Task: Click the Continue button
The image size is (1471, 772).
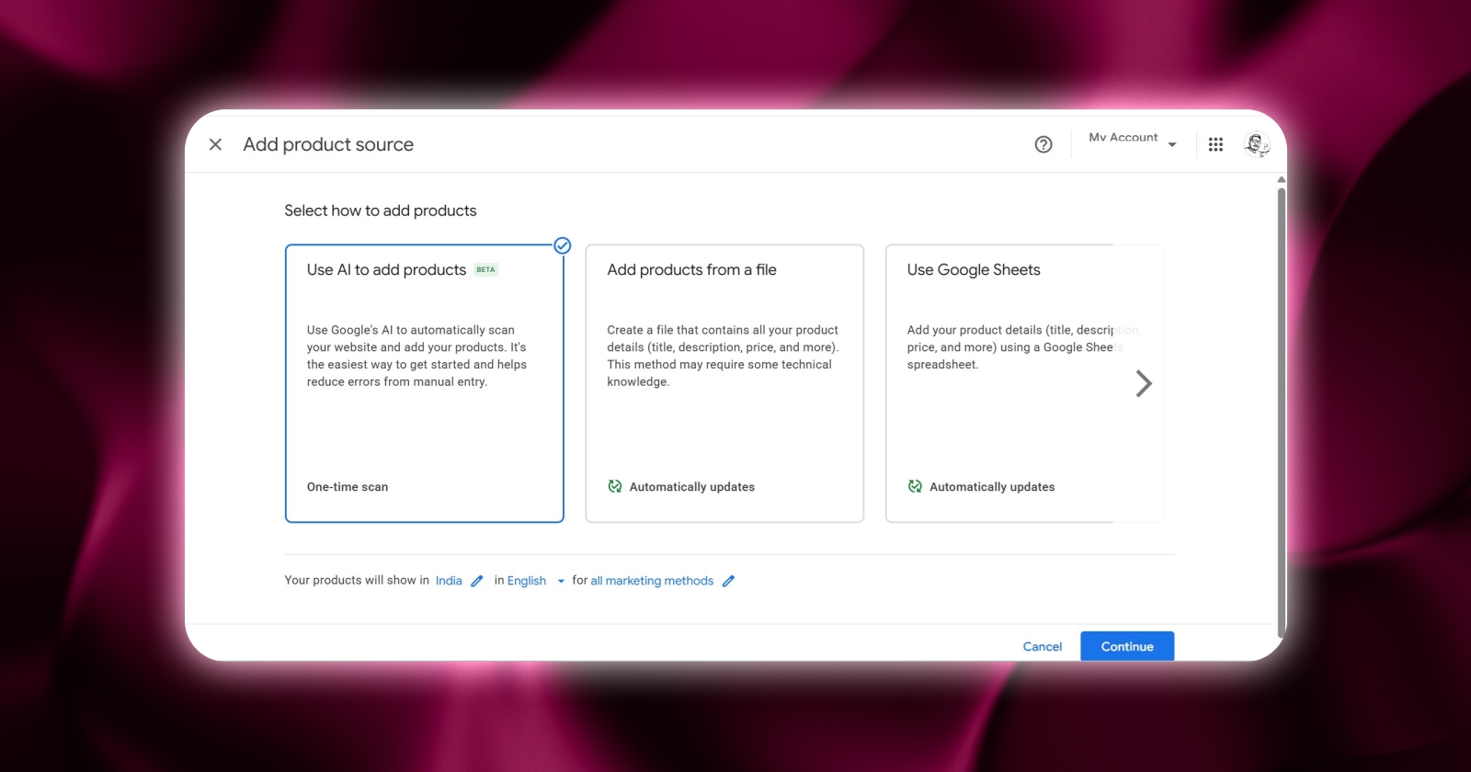Action: [1127, 646]
